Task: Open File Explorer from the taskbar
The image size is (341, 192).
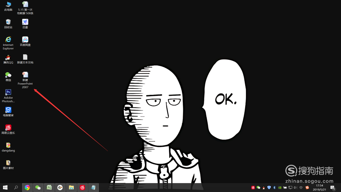Action: coord(71,188)
